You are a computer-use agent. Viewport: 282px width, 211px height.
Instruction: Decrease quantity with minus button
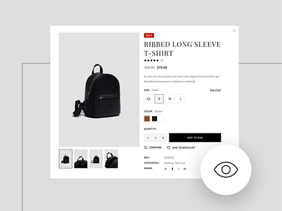tap(148, 138)
